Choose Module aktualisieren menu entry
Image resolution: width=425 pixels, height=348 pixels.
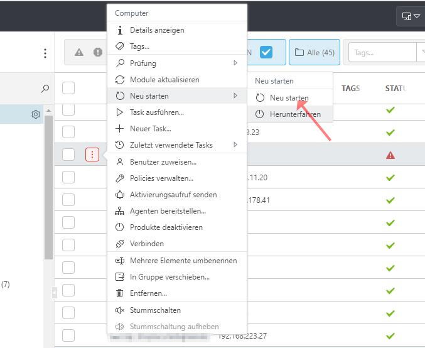pos(177,80)
